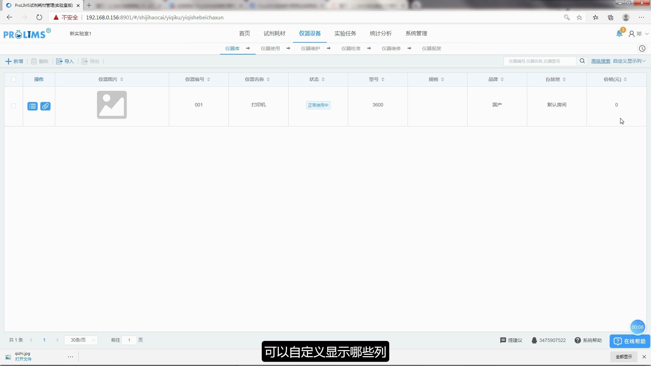The width and height of the screenshot is (651, 366).
Task: Switch to 仪器维修 sub-tab
Action: (391, 48)
